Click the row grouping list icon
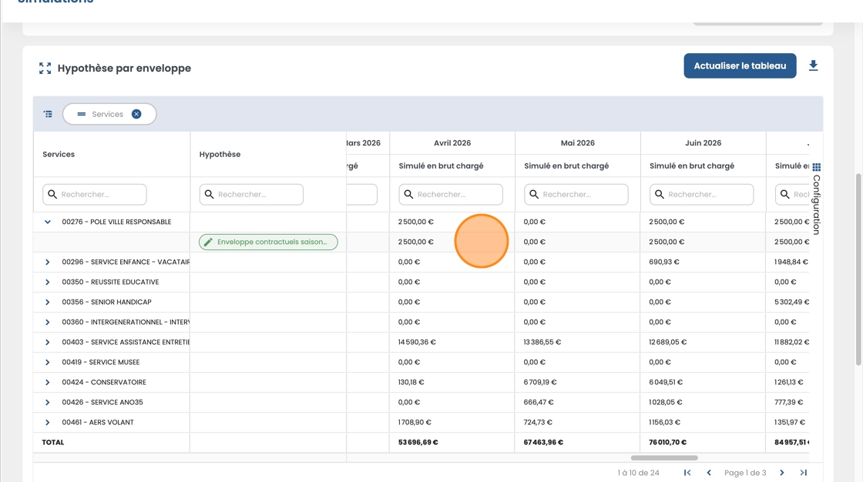The image size is (863, 482). tap(48, 114)
